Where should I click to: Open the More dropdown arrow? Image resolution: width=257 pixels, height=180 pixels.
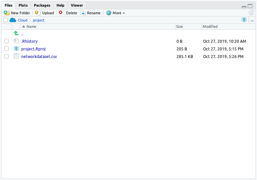click(x=124, y=13)
